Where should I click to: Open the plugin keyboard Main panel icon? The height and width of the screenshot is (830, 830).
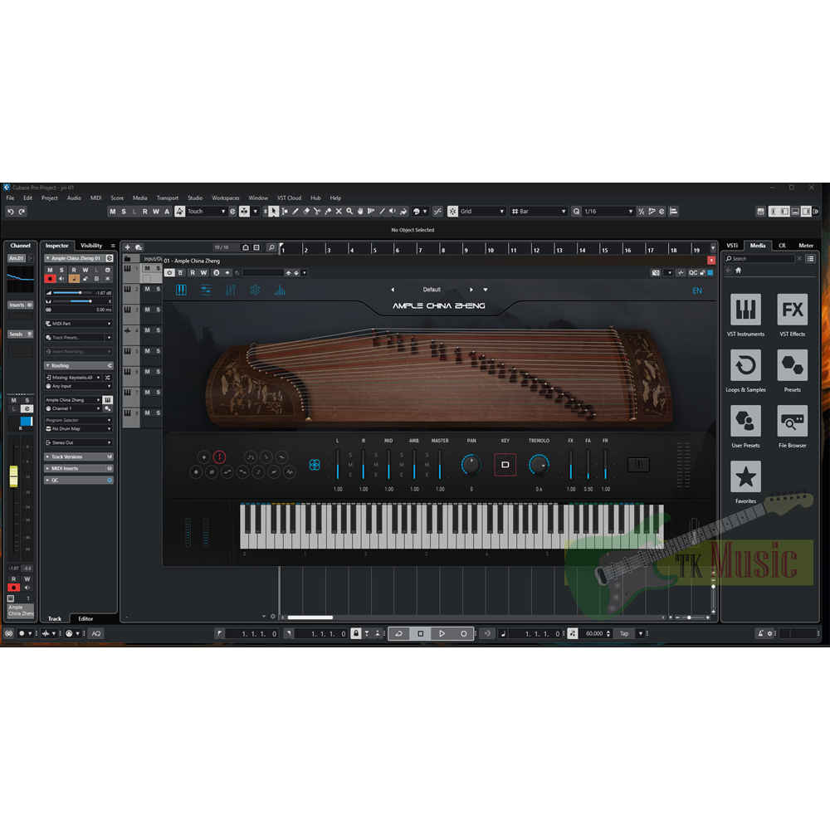[x=181, y=290]
